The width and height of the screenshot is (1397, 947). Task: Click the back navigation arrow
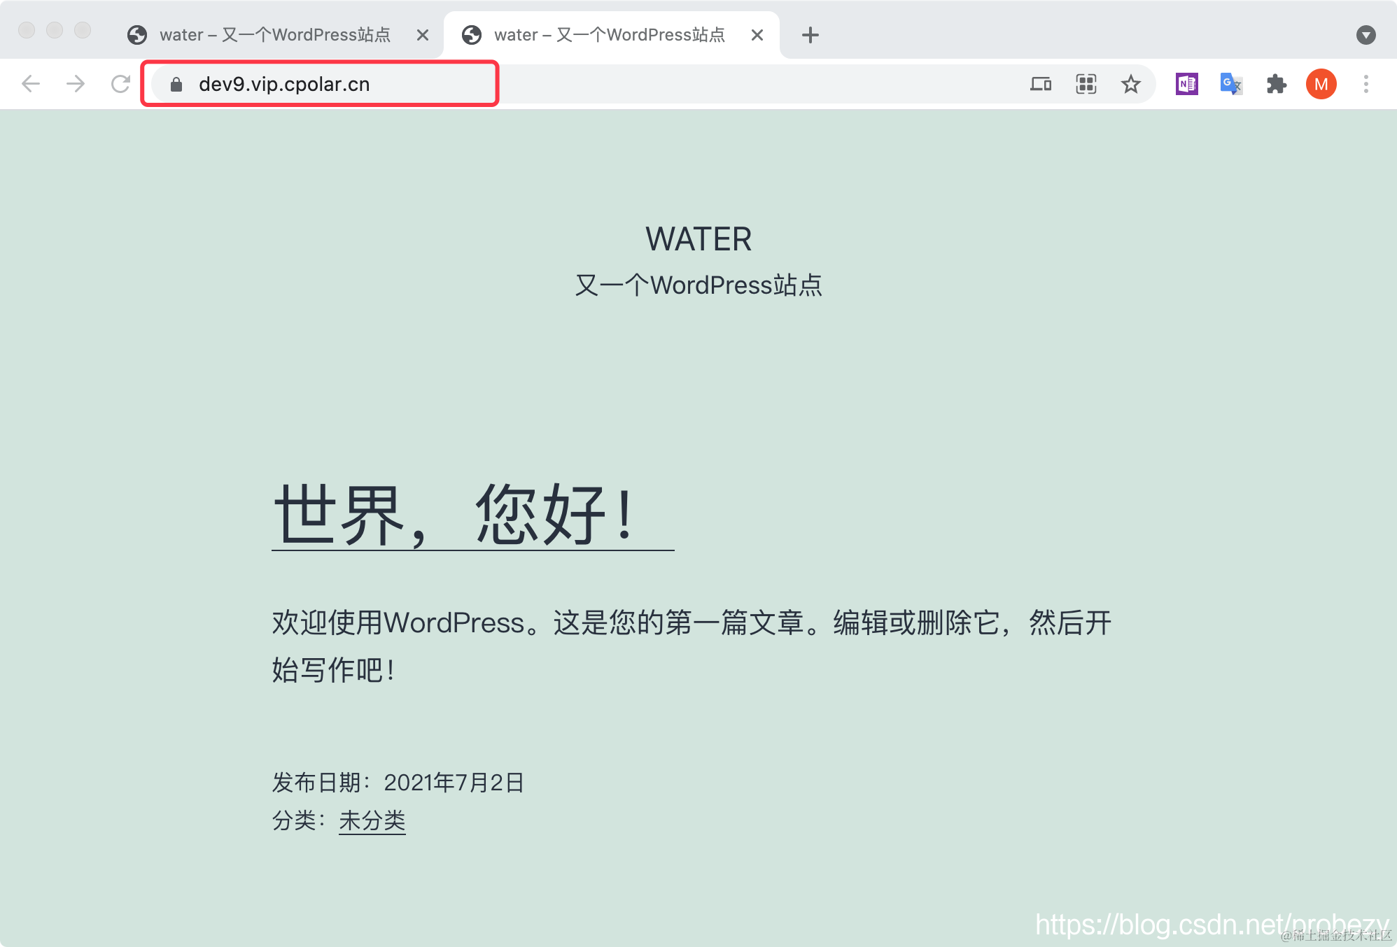(30, 83)
